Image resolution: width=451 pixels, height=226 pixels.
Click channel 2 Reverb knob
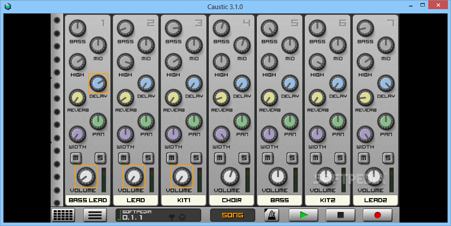[126, 98]
